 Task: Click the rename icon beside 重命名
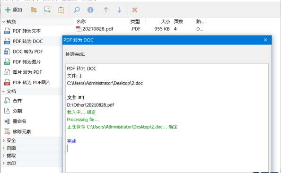(x=7, y=121)
